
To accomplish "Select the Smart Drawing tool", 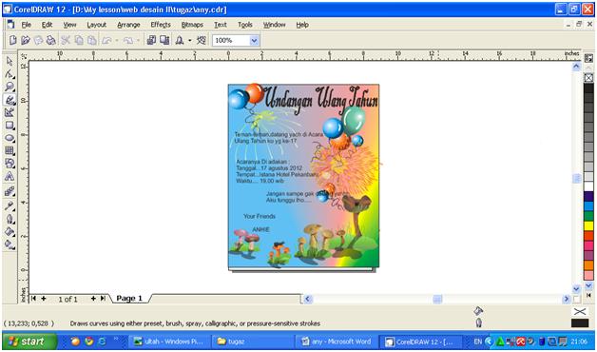I will point(10,113).
